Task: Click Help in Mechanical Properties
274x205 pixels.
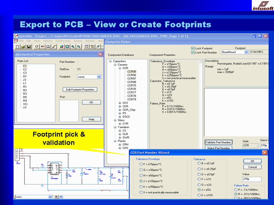Action: coord(91,119)
